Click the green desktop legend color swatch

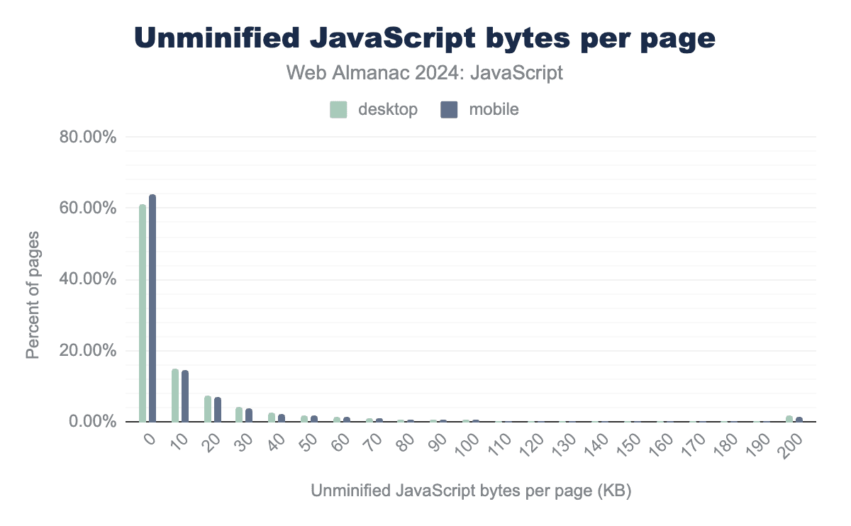(338, 110)
